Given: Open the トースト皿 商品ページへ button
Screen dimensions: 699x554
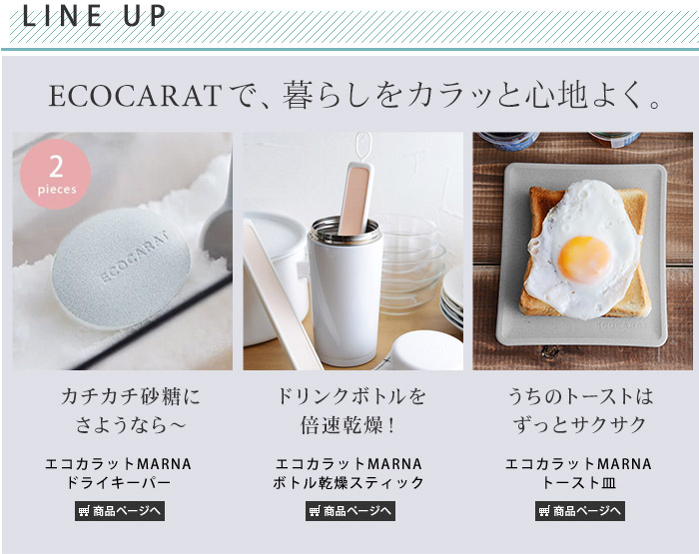Looking at the screenshot, I should pyautogui.click(x=580, y=511).
